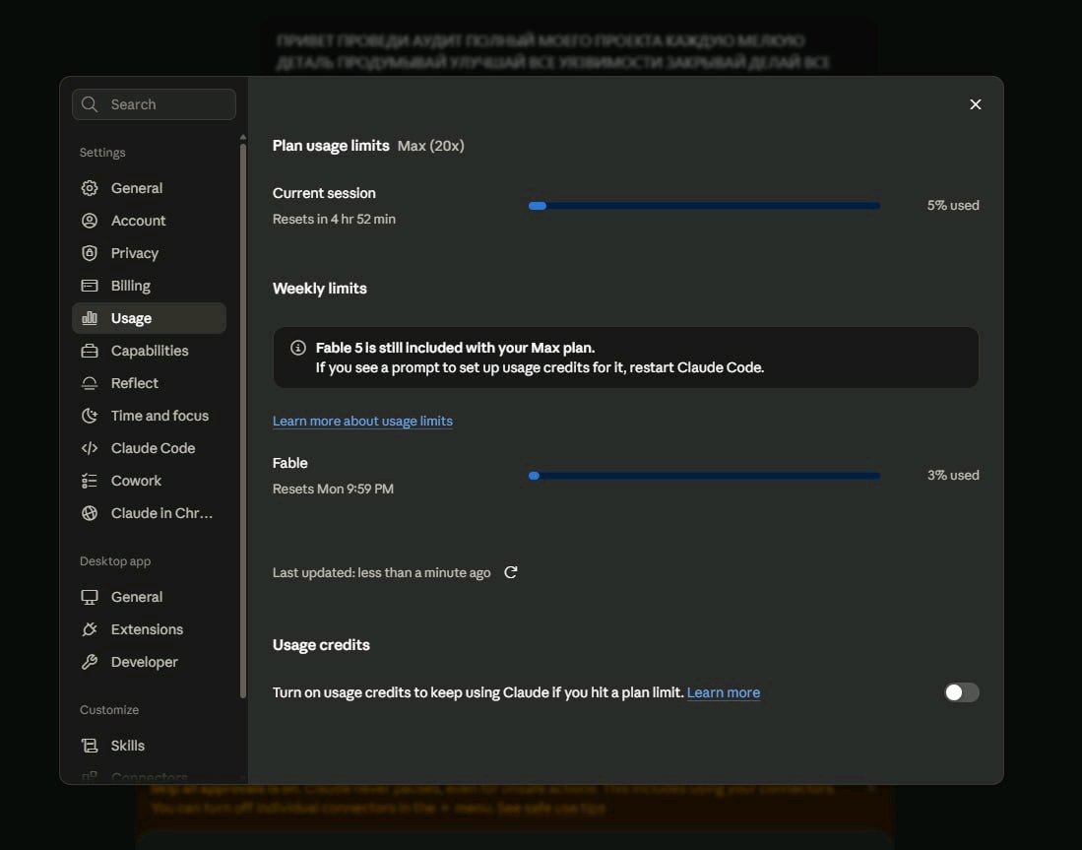Open the Billing settings page
Viewport: 1082px width, 850px height.
pyautogui.click(x=149, y=286)
